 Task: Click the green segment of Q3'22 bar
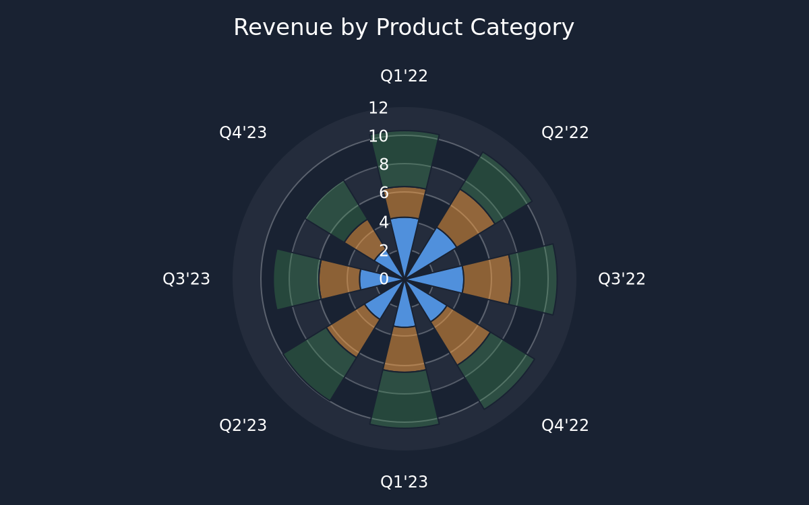533,279
